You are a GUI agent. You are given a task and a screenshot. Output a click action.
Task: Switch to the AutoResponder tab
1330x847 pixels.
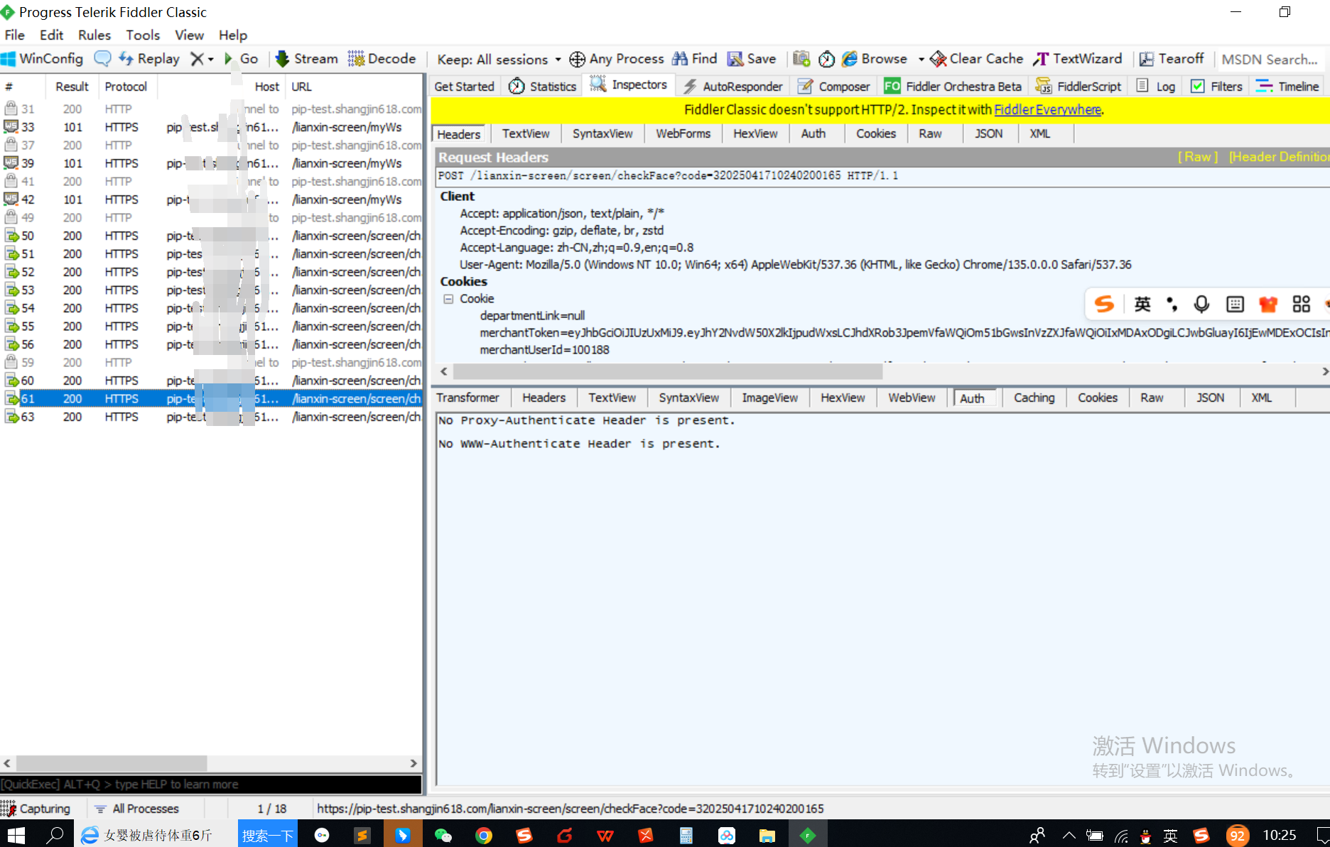coord(732,86)
